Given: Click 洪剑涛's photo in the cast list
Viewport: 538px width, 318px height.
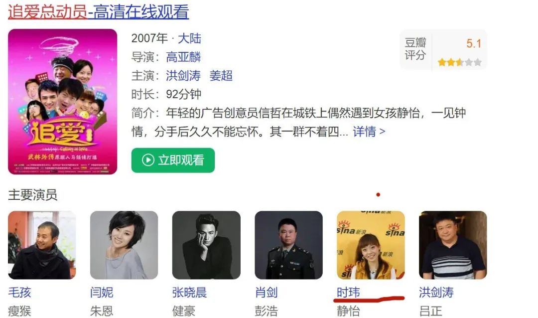Looking at the screenshot, I should [x=453, y=245].
